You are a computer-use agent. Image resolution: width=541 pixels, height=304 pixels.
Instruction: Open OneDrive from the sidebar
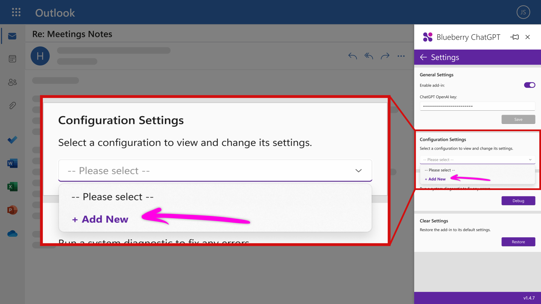[12, 233]
